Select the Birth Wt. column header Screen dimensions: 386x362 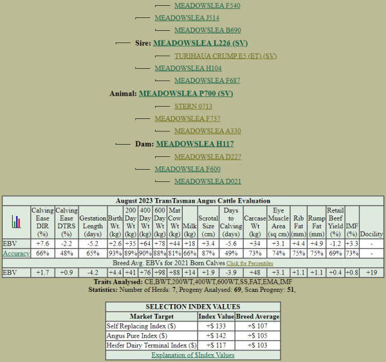115,222
